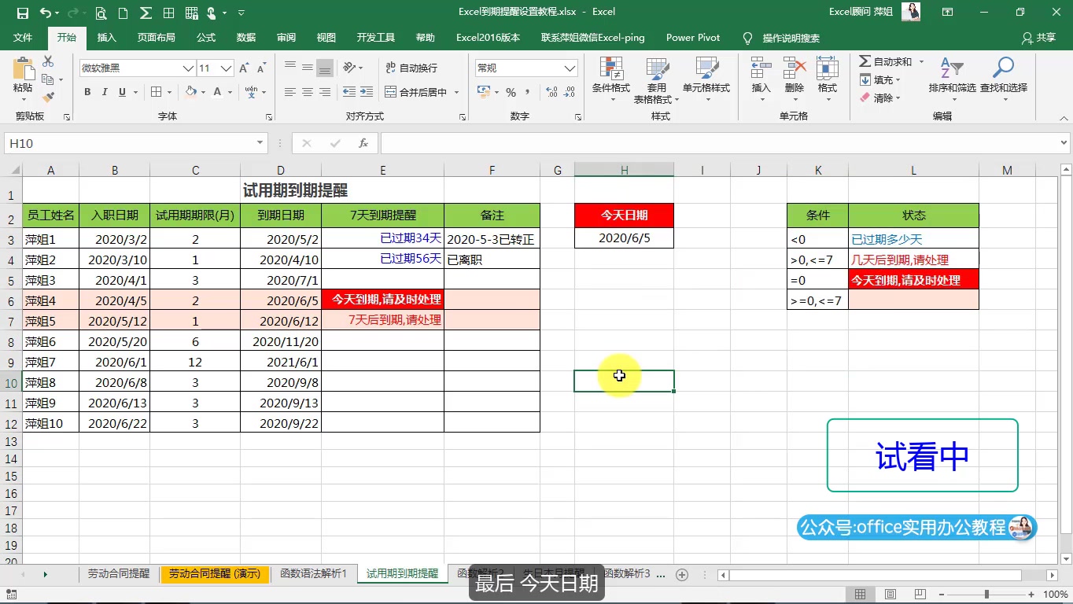This screenshot has height=604, width=1073.
Task: Open the font name dropdown 微软雅黑
Action: (x=189, y=68)
